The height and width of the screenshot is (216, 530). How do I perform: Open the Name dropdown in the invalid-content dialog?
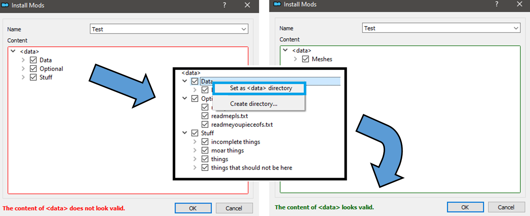(x=243, y=29)
